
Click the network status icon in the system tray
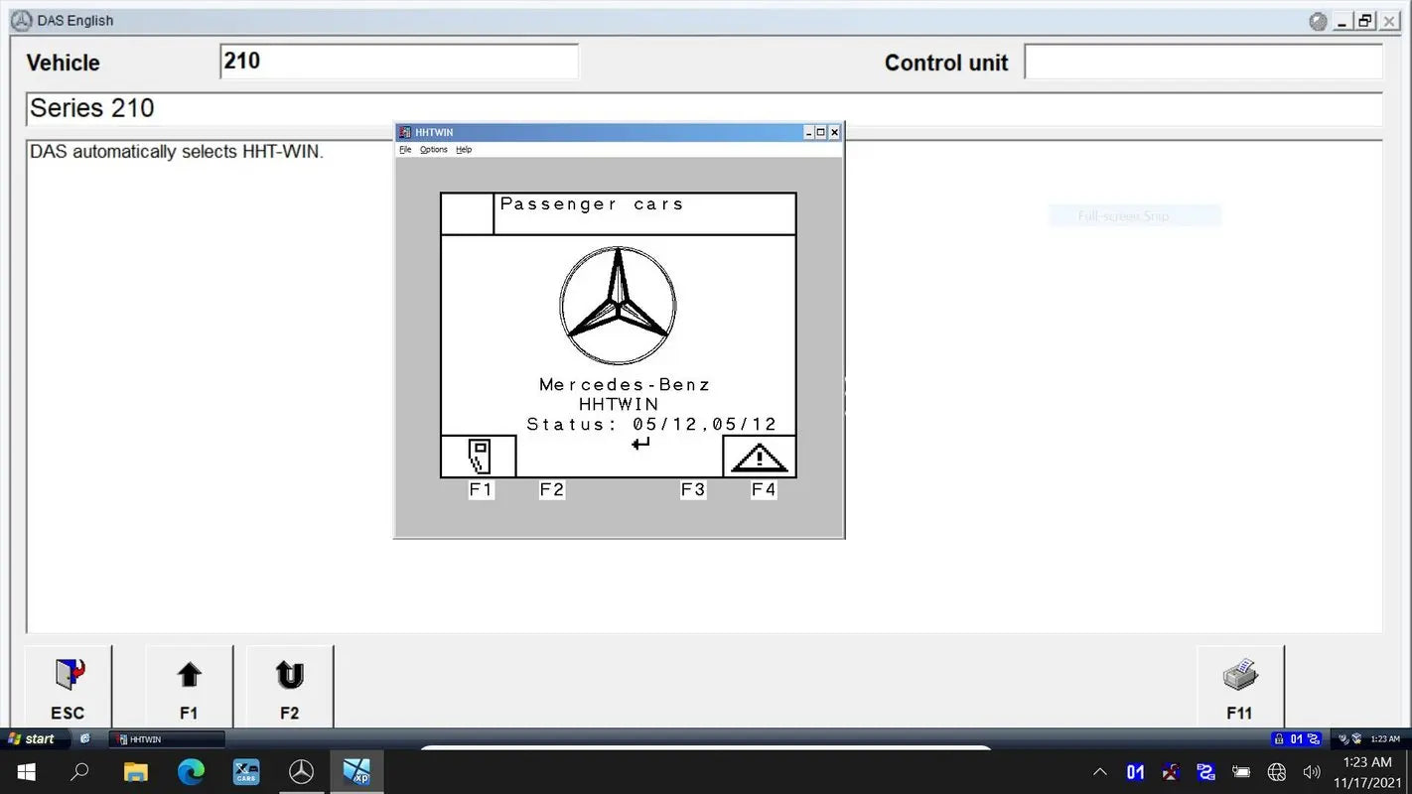1277,771
